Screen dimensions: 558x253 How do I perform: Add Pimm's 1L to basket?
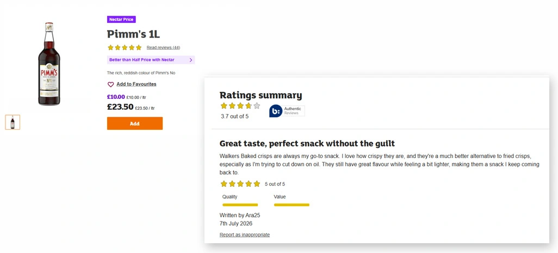click(x=135, y=124)
